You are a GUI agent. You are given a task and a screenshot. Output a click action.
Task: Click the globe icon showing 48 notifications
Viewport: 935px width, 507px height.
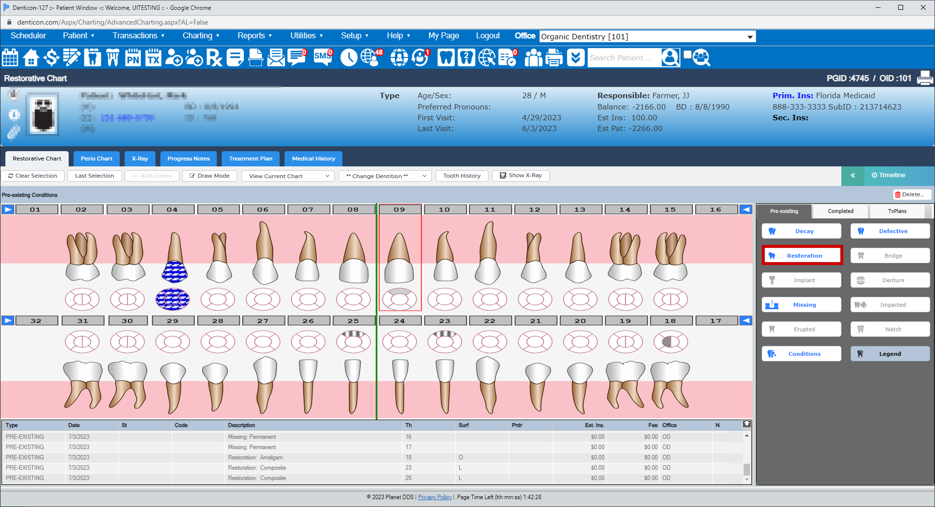[370, 57]
